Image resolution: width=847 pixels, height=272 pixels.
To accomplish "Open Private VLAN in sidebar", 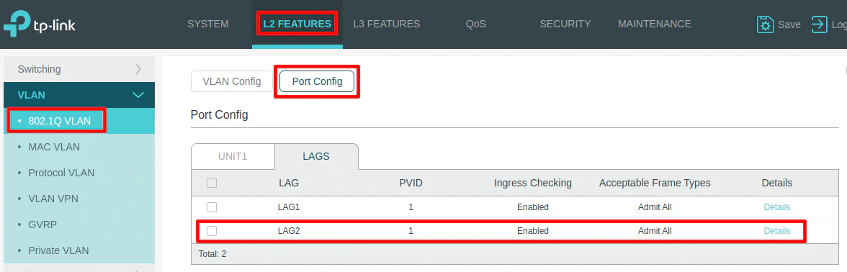I will 58,250.
